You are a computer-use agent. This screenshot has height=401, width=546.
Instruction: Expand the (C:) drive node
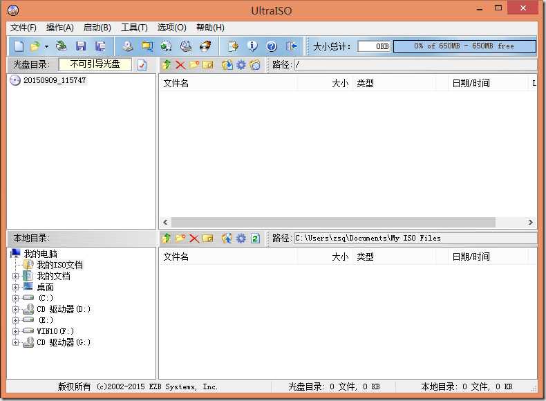15,298
